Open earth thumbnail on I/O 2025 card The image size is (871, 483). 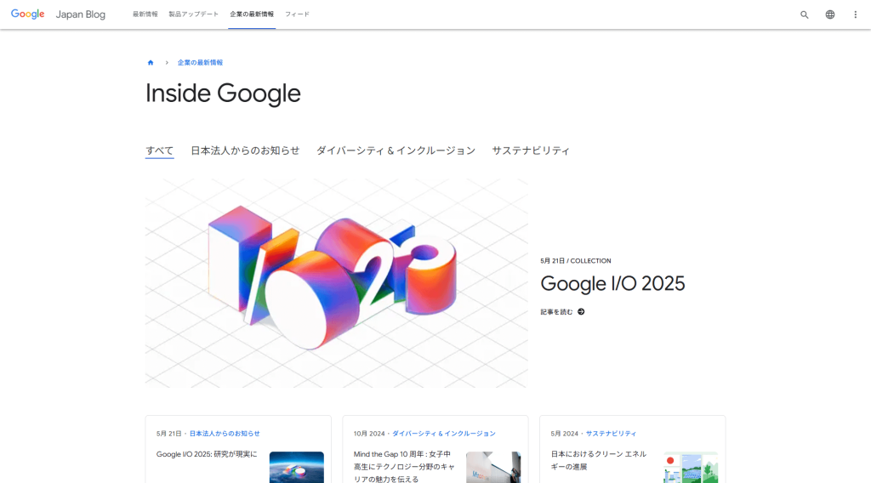(297, 467)
